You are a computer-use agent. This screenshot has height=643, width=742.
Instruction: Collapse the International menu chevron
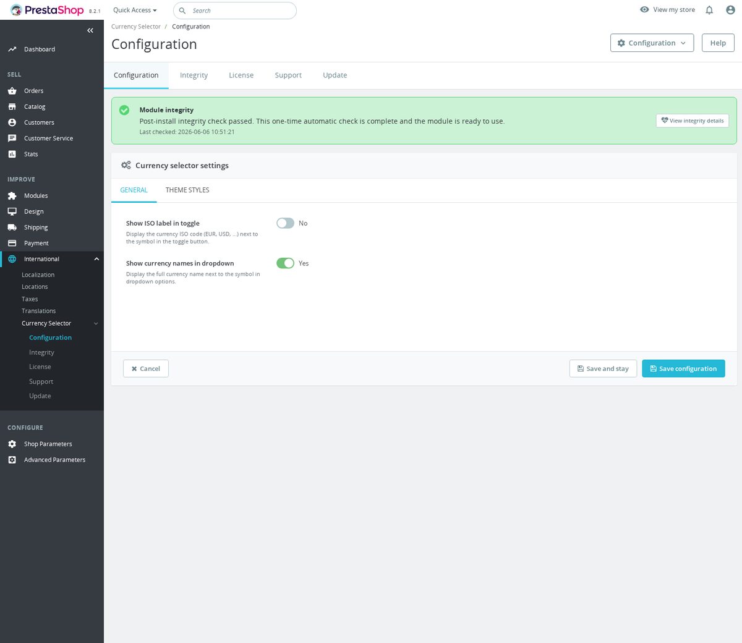point(96,259)
